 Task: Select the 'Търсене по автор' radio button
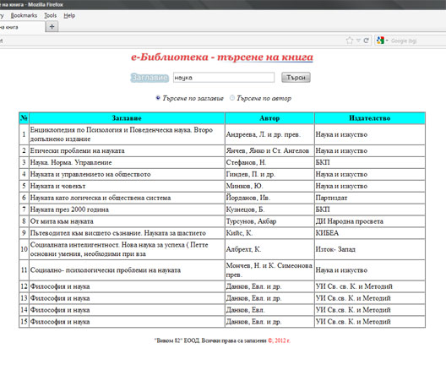[232, 98]
